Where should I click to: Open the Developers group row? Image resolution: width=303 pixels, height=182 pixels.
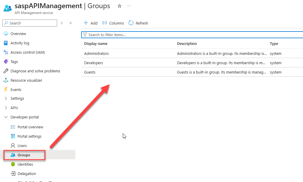point(192,63)
